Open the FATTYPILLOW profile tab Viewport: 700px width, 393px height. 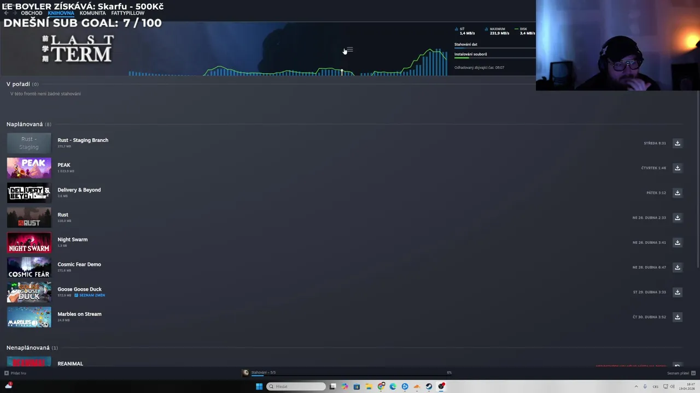(x=127, y=13)
